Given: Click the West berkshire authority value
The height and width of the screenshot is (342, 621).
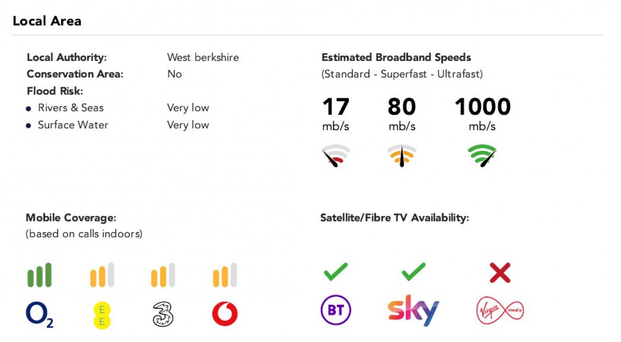Looking at the screenshot, I should click(203, 57).
